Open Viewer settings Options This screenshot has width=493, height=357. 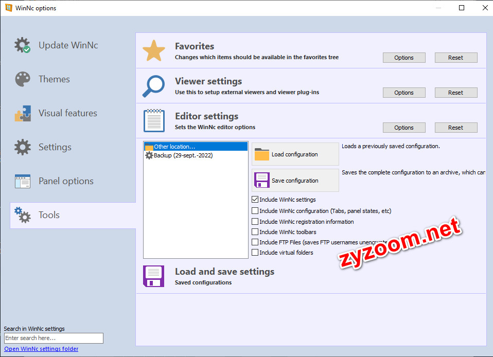pos(404,93)
